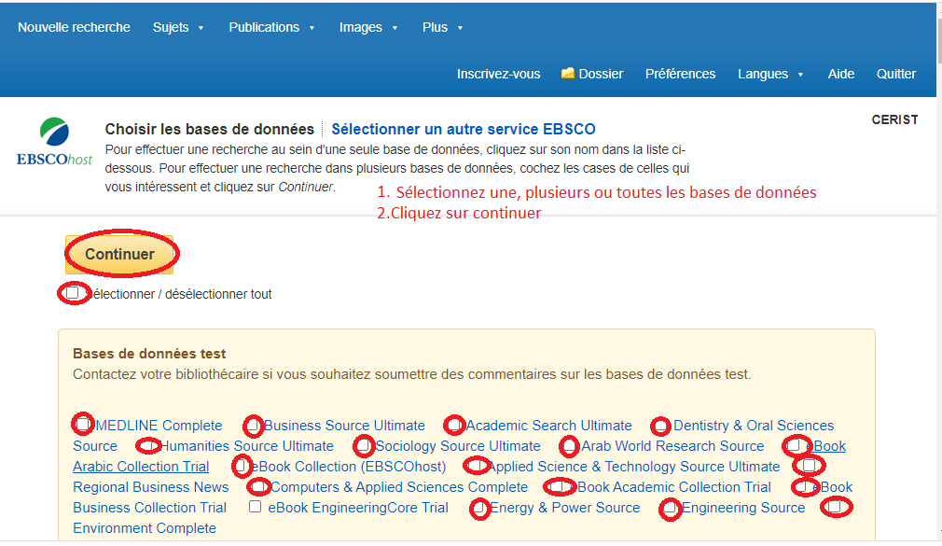Image resolution: width=942 pixels, height=546 pixels.
Task: Tick the Business Source Ultimate checkbox
Action: 253,425
